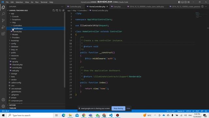The image size is (209, 118).
Task: Open the Selection menu
Action: tap(19, 2)
